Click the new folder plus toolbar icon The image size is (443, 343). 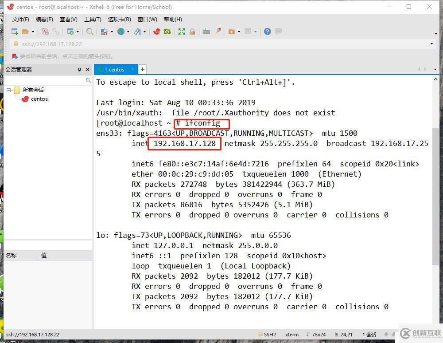[x=232, y=32]
